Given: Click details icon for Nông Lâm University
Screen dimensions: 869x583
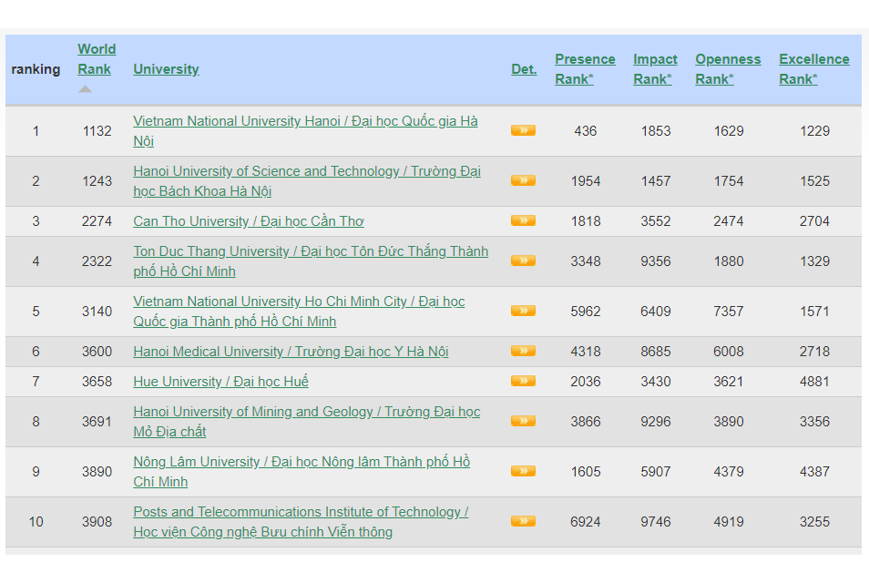Looking at the screenshot, I should click(523, 471).
